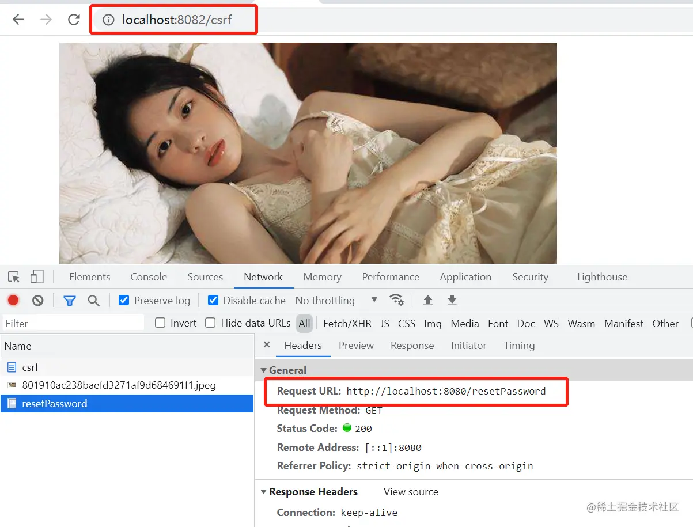Switch to the Elements panel
693x527 pixels.
(x=89, y=277)
